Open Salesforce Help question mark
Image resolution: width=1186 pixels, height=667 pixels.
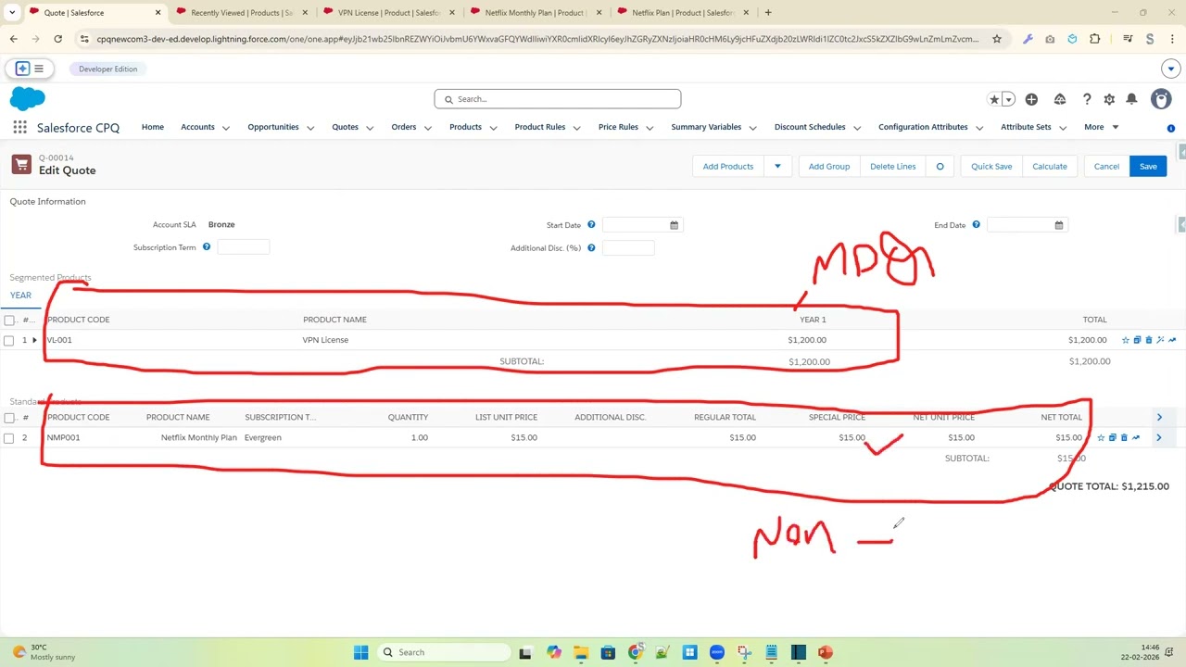point(1087,99)
